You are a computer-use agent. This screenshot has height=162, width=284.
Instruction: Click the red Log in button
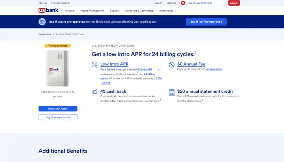(233, 3)
